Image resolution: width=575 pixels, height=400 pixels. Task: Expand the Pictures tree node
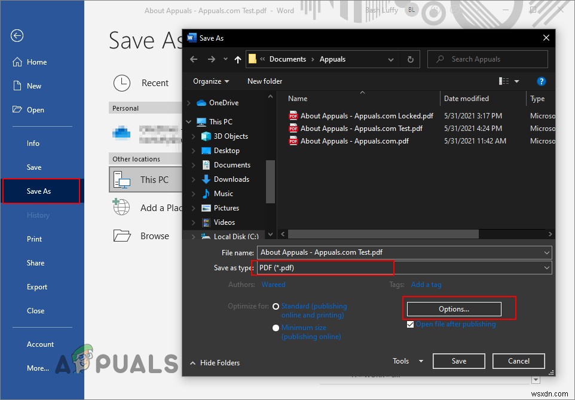point(194,208)
